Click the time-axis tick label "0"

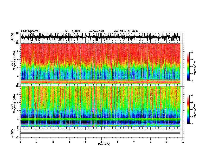[x=21, y=142]
